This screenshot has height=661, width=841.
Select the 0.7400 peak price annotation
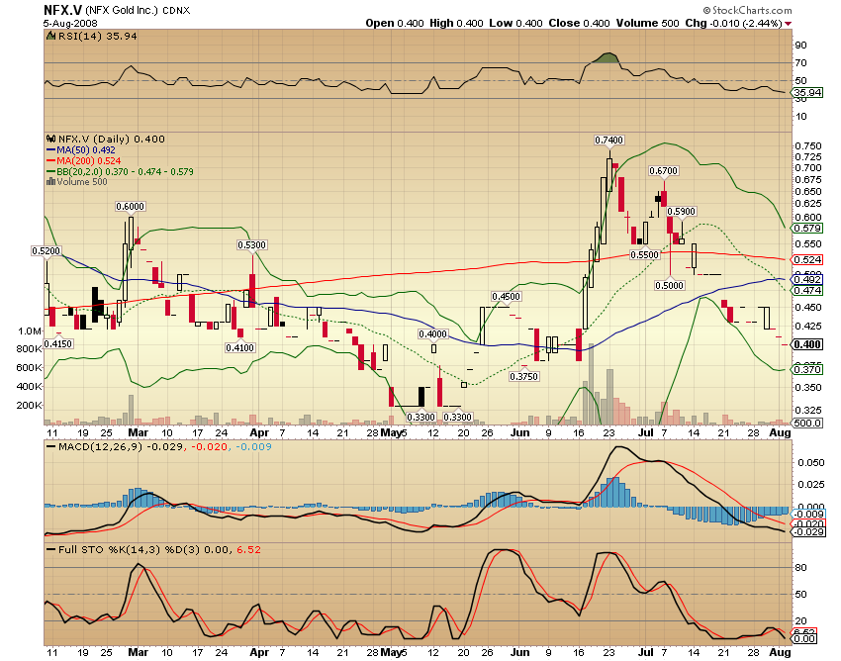point(608,141)
